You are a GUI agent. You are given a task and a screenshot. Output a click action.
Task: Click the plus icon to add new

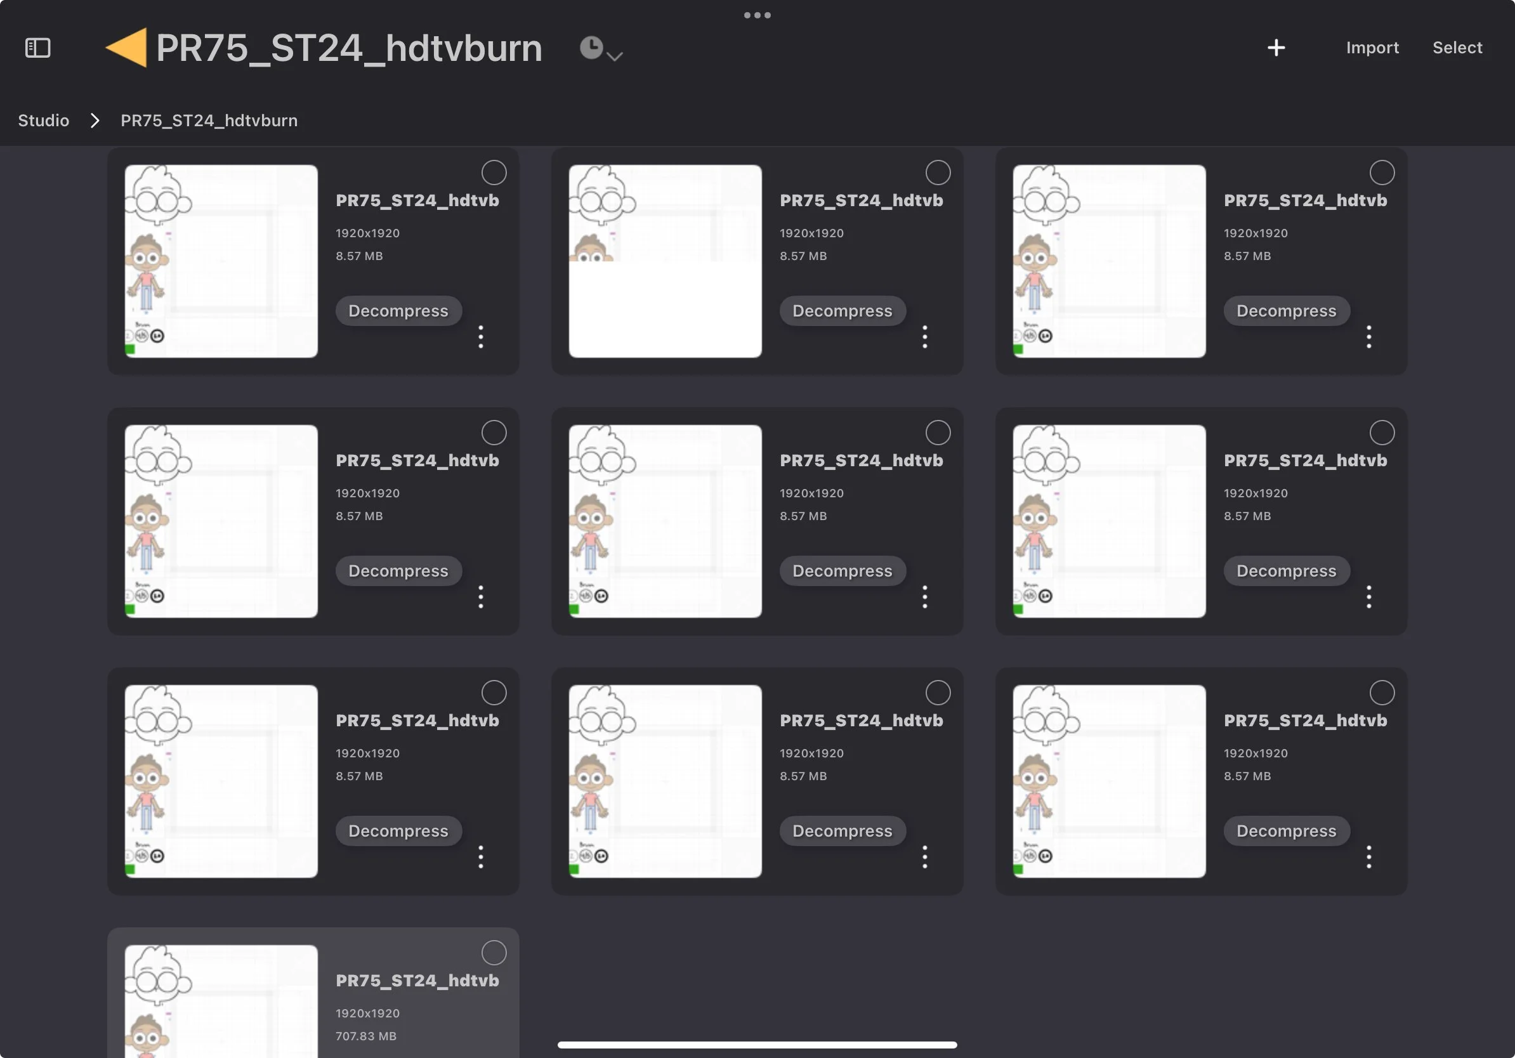(x=1275, y=48)
